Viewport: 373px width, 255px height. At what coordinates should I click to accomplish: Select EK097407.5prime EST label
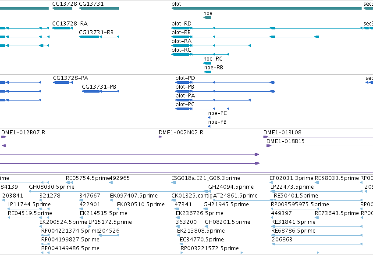coord(134,196)
